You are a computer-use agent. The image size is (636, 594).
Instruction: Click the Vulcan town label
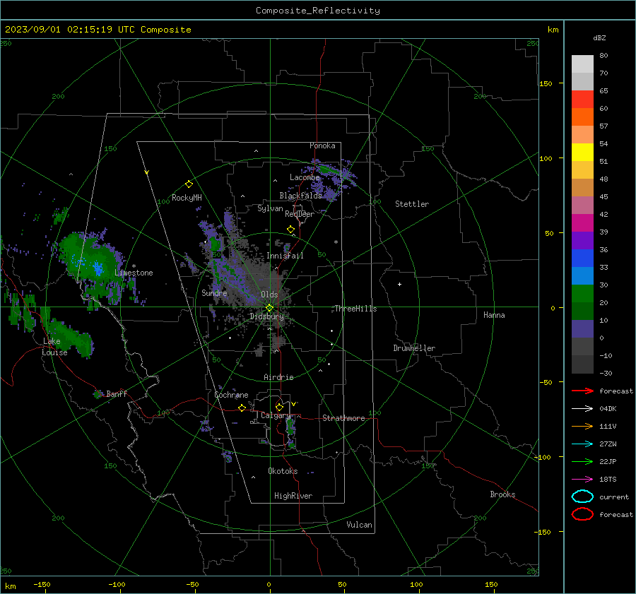point(359,525)
